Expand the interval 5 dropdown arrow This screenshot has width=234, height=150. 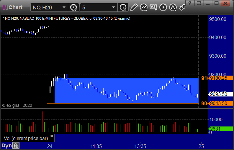(x=114, y=7)
